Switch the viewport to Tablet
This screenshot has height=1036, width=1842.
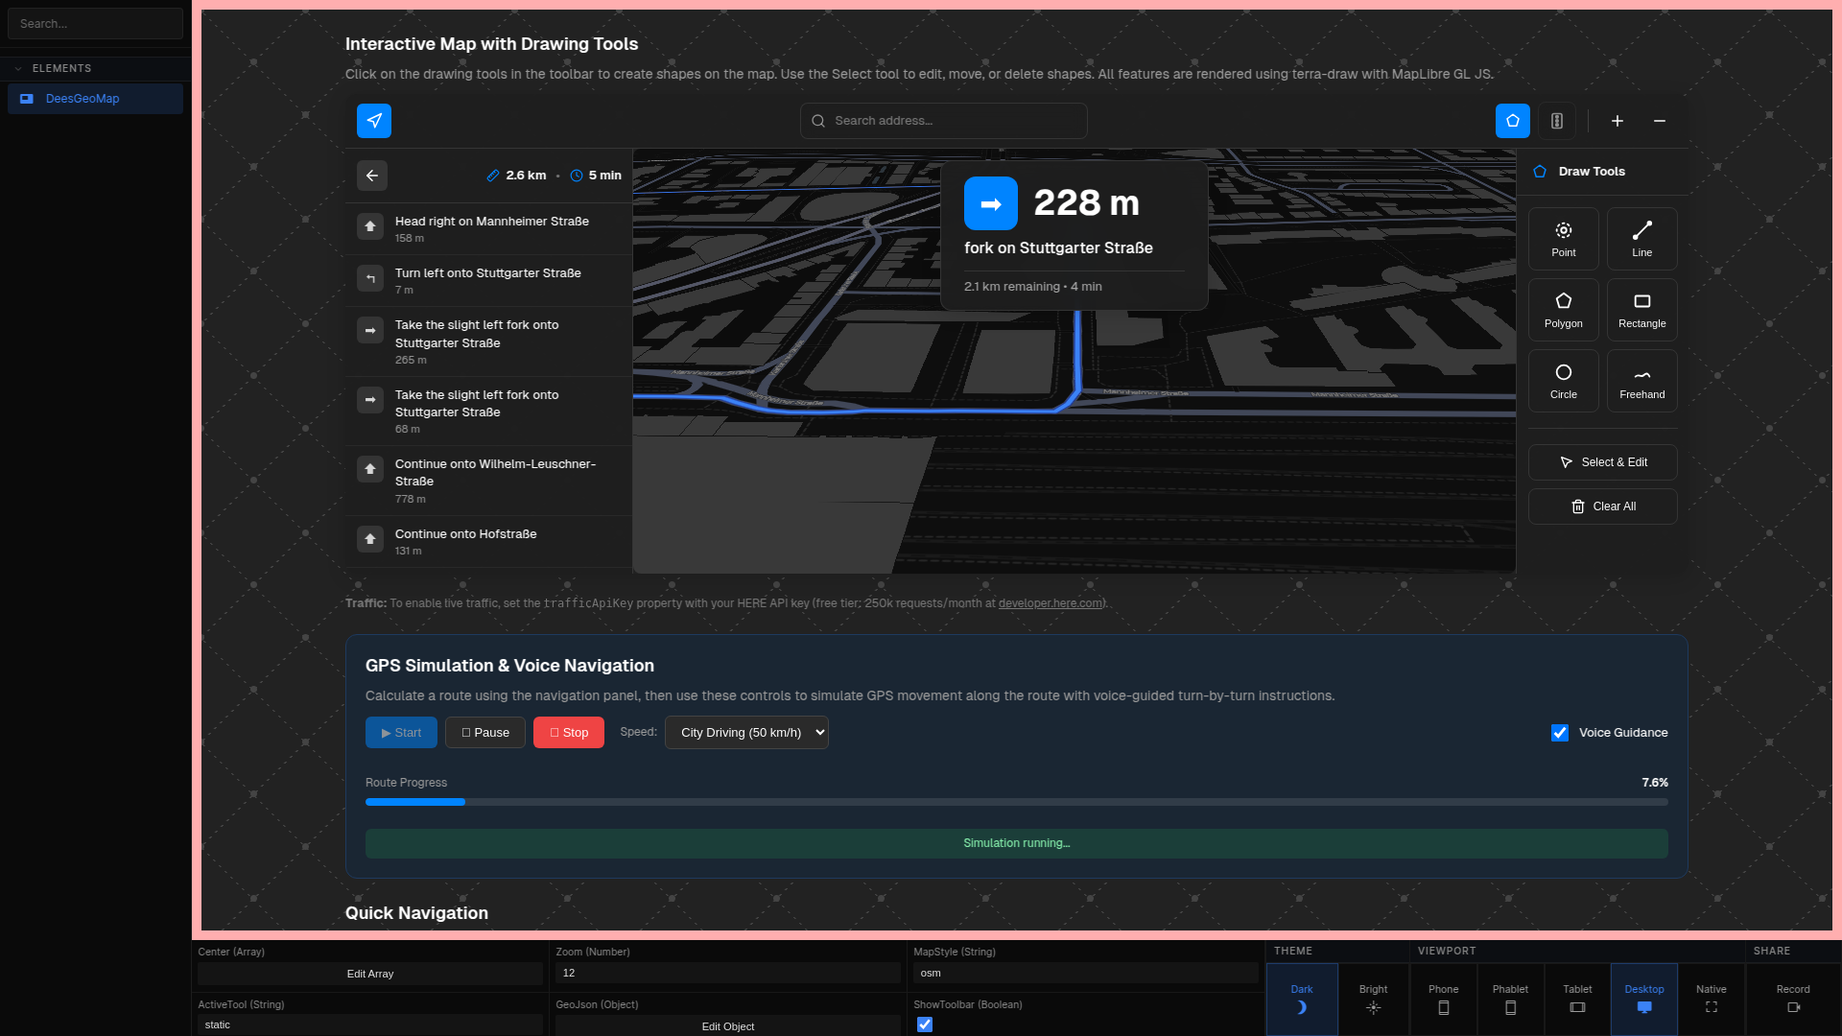click(x=1577, y=999)
